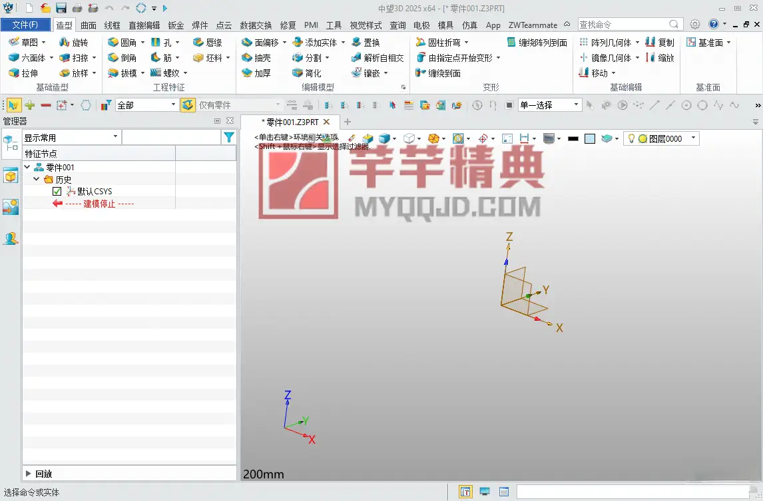Screen dimensions: 763x501
Task: Select the 简化 simplify tool
Action: [306, 73]
